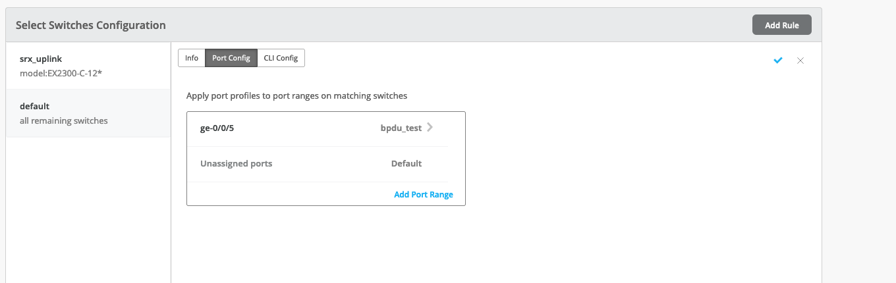Select the Unassigned ports row label
This screenshot has height=283, width=896.
pyautogui.click(x=236, y=164)
